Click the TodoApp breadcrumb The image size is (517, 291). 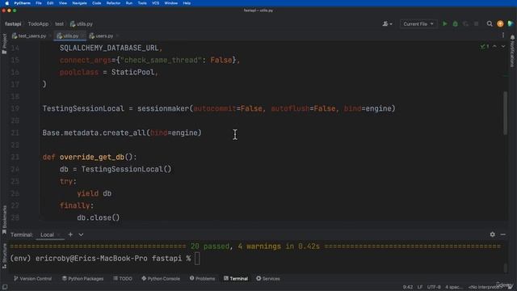[x=38, y=23]
